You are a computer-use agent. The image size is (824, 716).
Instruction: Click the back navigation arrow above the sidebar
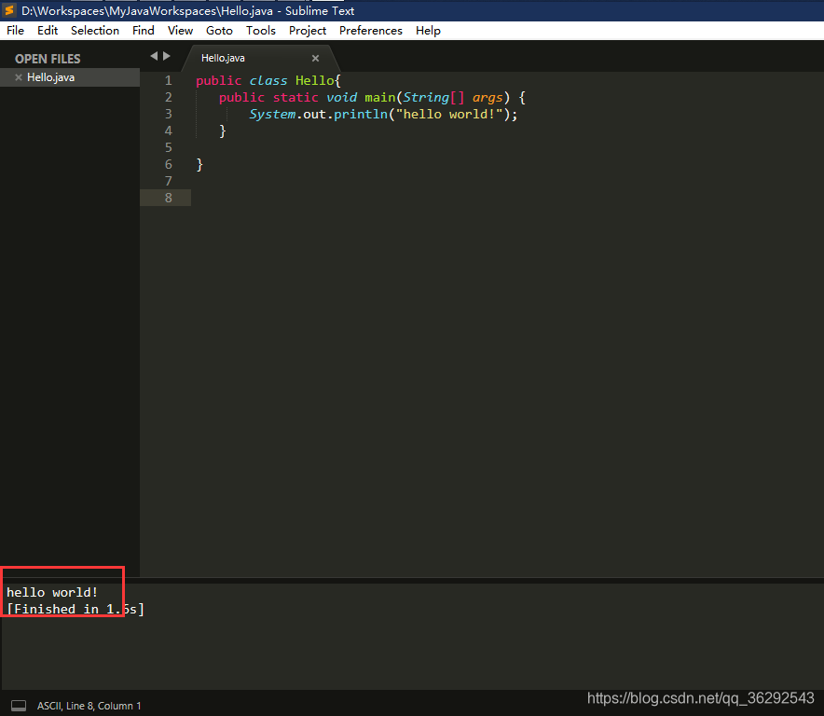[x=153, y=56]
